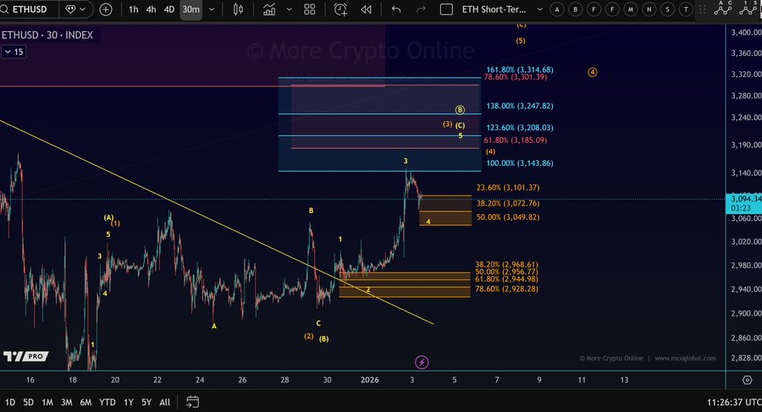This screenshot has width=762, height=412.
Task: Add symbol to compare with plus icon
Action: coord(106,9)
